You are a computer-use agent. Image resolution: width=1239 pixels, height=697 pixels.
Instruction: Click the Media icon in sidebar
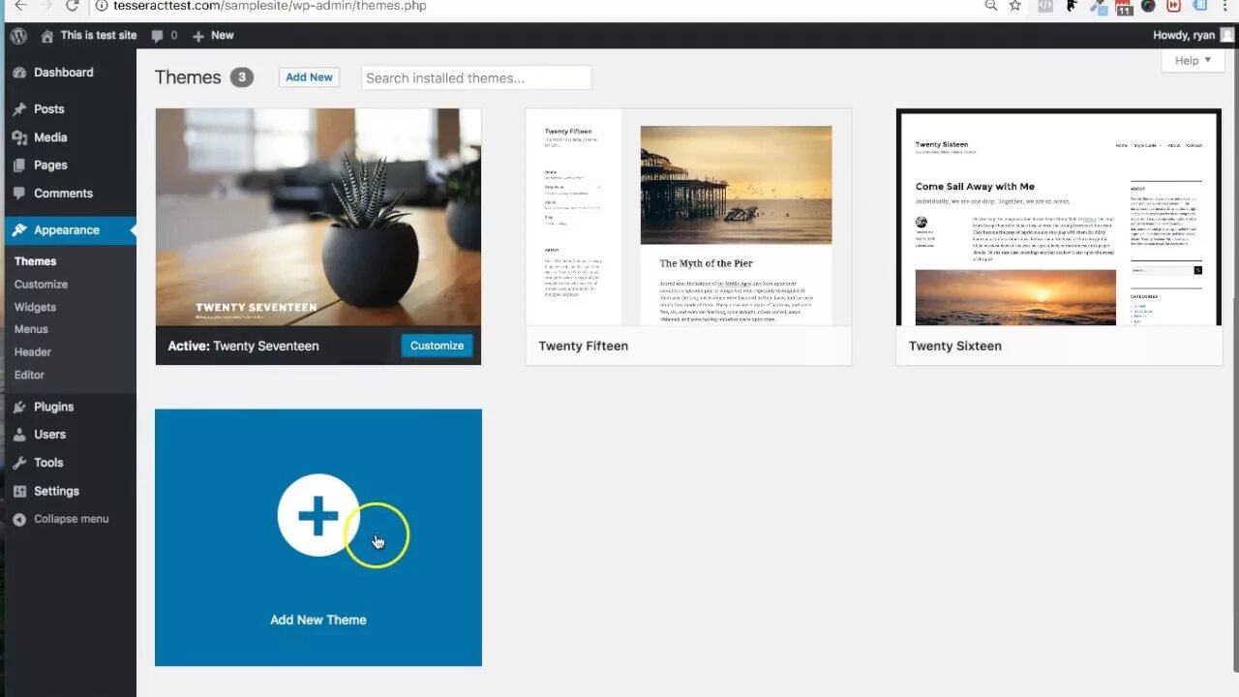tap(19, 137)
